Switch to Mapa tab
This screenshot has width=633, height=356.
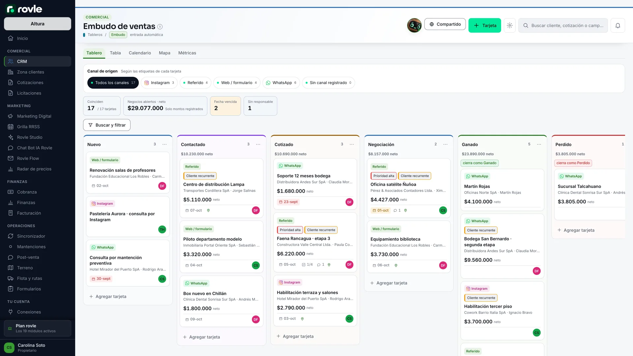(165, 53)
